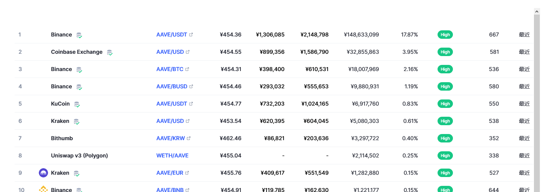The image size is (557, 192).
Task: Open the Bithumb exchange page
Action: coord(62,138)
